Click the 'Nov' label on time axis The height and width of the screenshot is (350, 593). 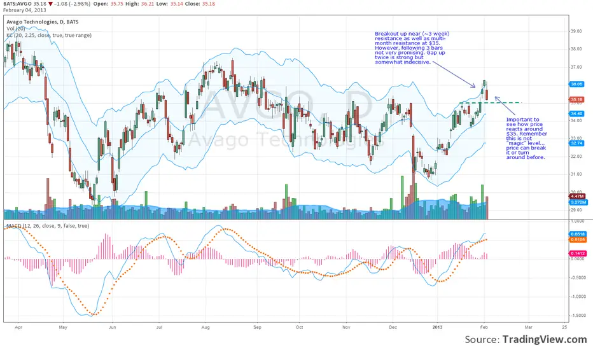click(346, 327)
